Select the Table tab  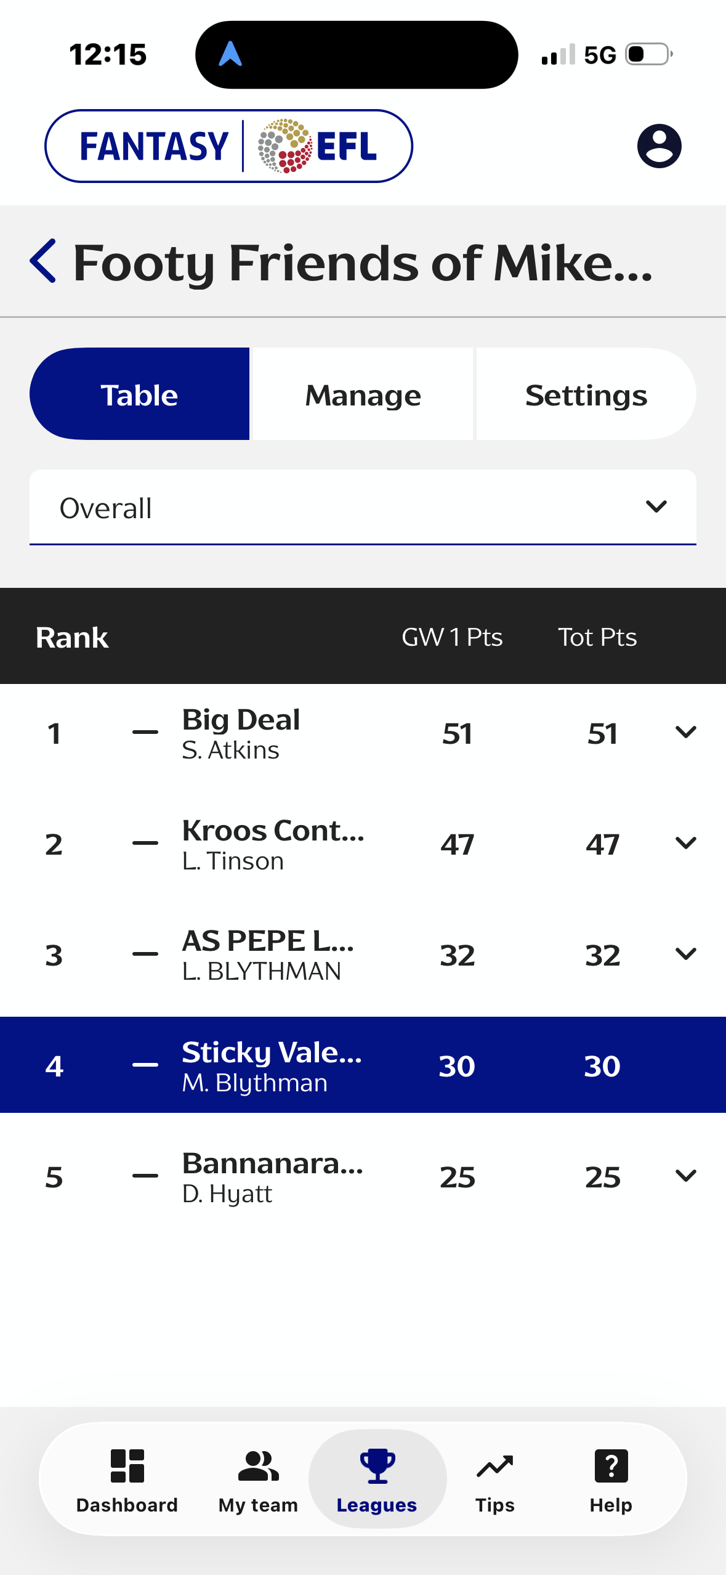click(140, 394)
